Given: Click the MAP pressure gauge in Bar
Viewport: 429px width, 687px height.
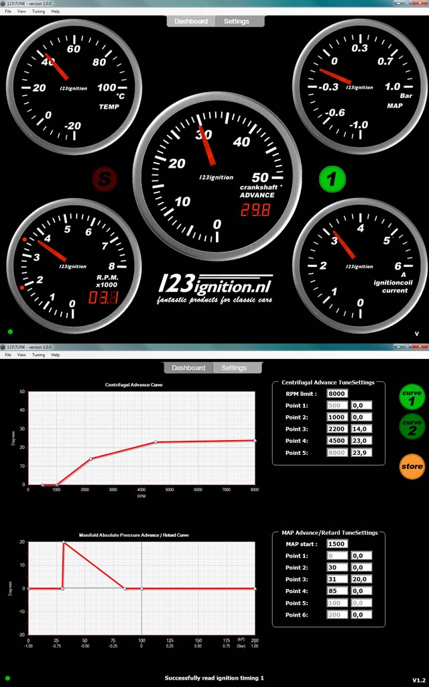Looking at the screenshot, I should tap(360, 87).
